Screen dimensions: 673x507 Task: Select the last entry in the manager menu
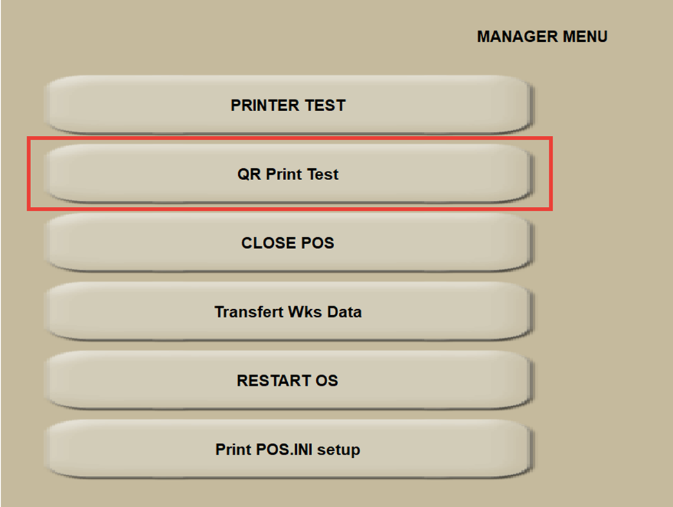point(288,449)
